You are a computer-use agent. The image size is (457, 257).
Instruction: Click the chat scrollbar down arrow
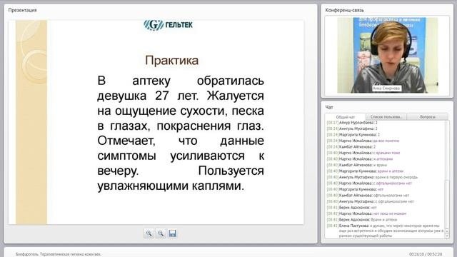(448, 236)
